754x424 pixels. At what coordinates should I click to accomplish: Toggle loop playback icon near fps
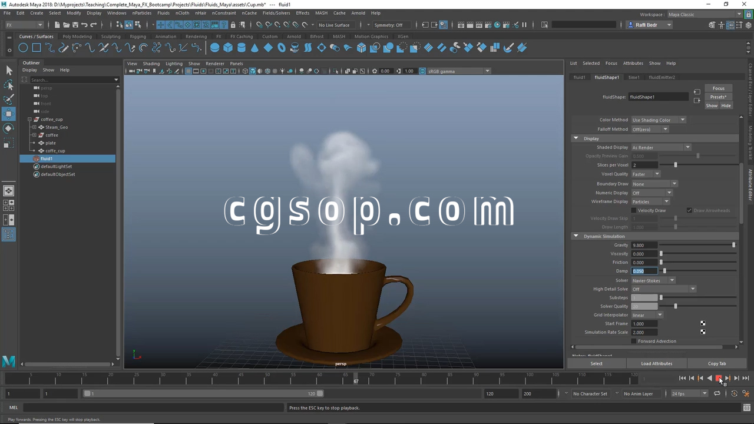coord(717,393)
